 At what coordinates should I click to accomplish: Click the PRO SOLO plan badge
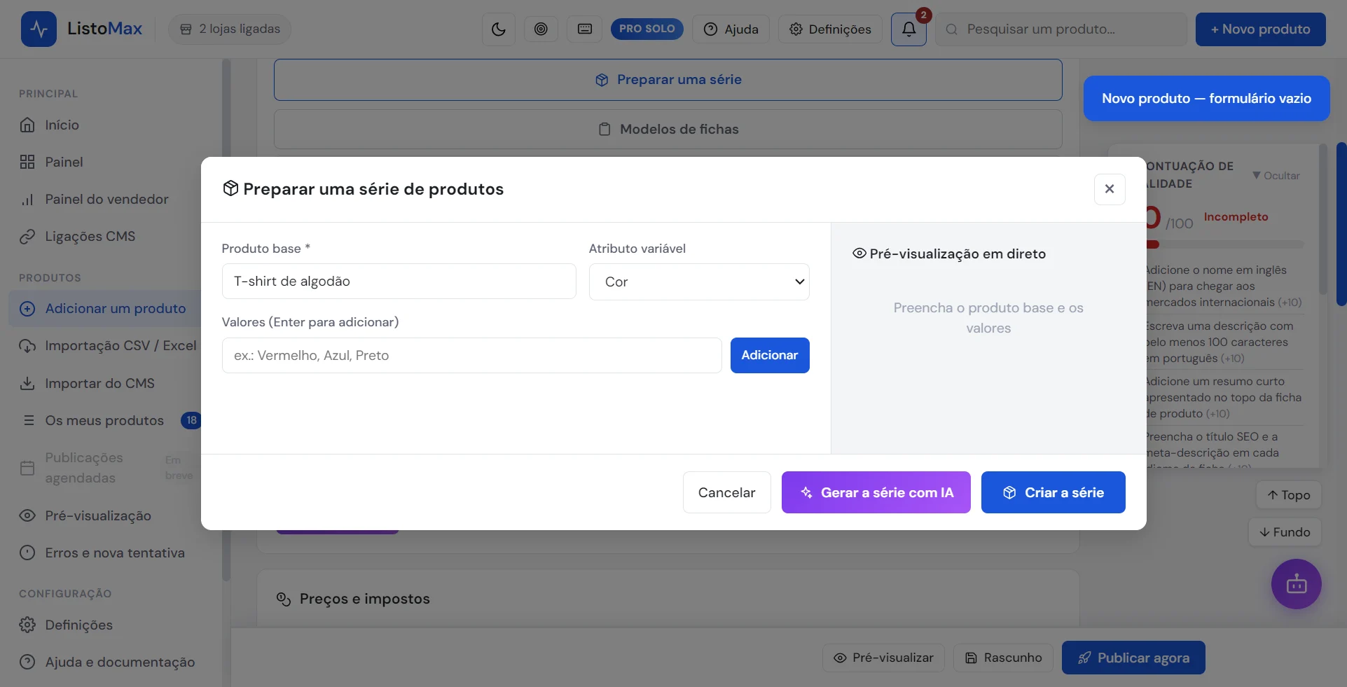(x=647, y=29)
